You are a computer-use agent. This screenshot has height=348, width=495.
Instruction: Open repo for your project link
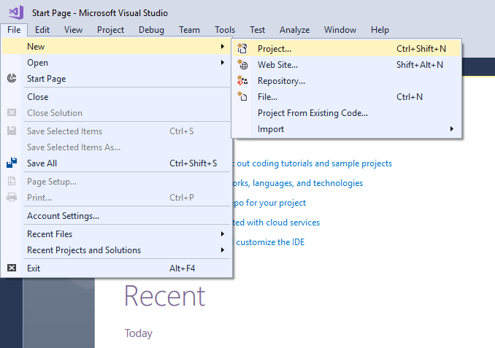(x=269, y=203)
